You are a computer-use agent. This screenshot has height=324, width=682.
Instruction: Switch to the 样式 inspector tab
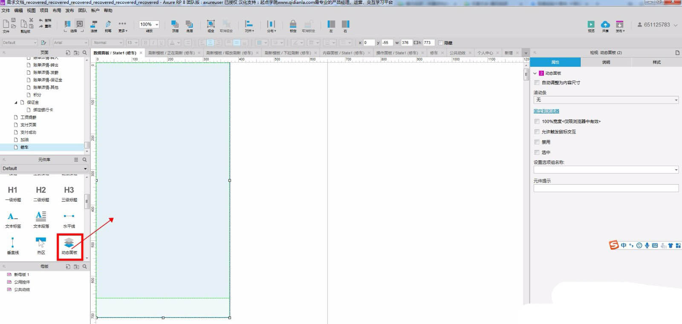click(x=656, y=62)
